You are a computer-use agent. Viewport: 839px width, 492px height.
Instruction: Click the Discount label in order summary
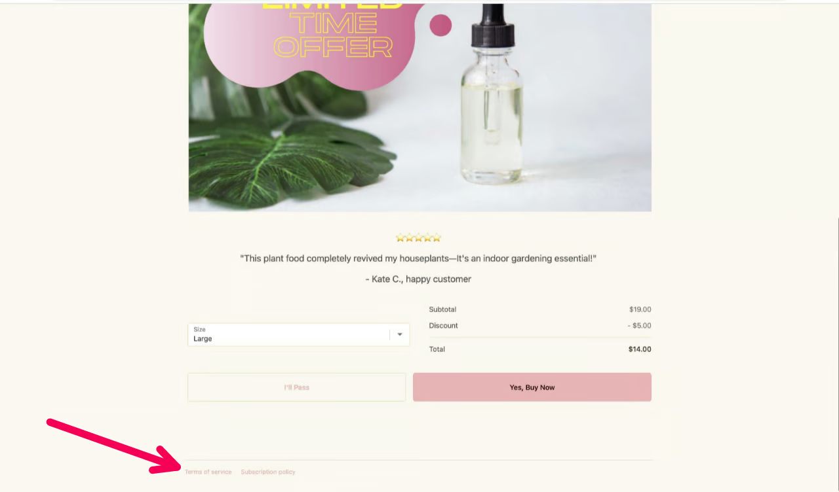(444, 325)
